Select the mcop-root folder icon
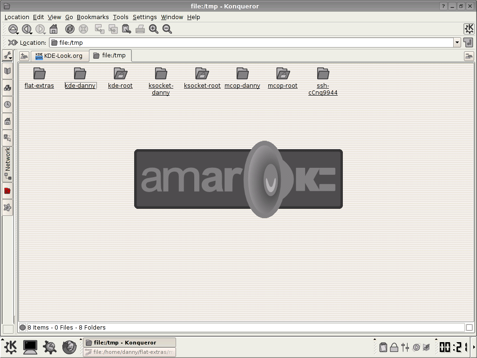This screenshot has width=477, height=358. point(283,73)
